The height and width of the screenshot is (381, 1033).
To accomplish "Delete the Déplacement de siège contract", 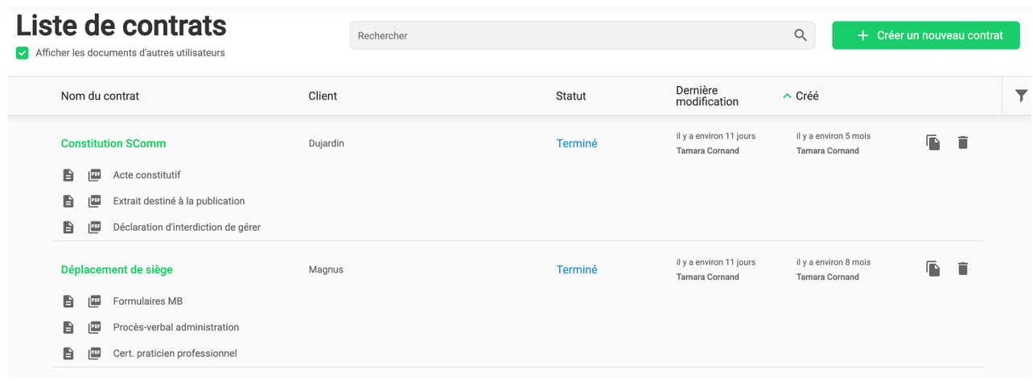I will [963, 269].
